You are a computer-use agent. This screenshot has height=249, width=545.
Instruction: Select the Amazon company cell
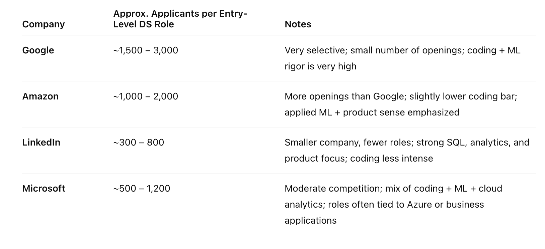(x=41, y=96)
